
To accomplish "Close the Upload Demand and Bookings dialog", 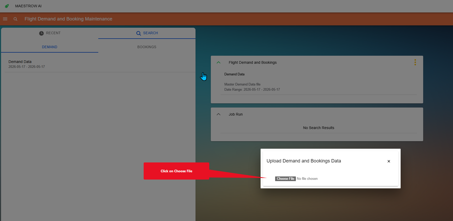I will pyautogui.click(x=389, y=161).
